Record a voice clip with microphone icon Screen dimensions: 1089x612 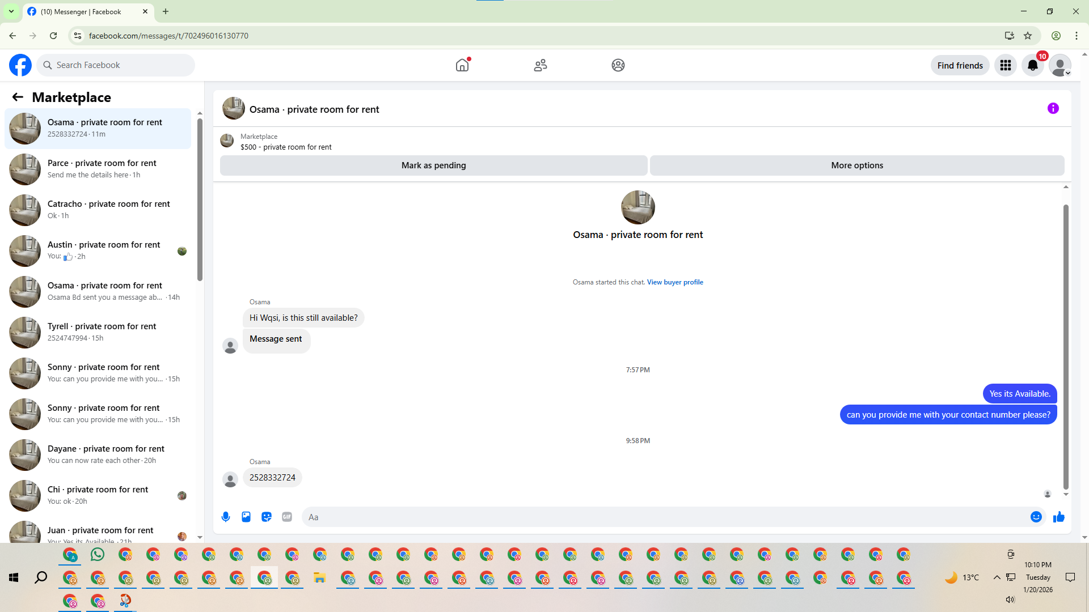(226, 517)
